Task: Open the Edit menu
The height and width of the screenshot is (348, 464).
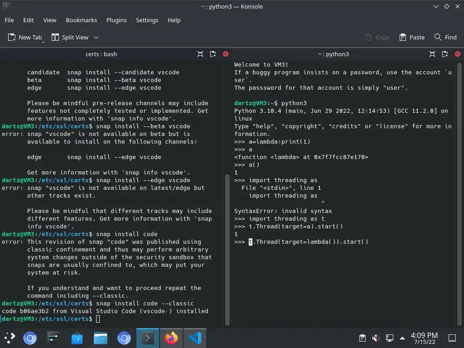Action: [29, 20]
